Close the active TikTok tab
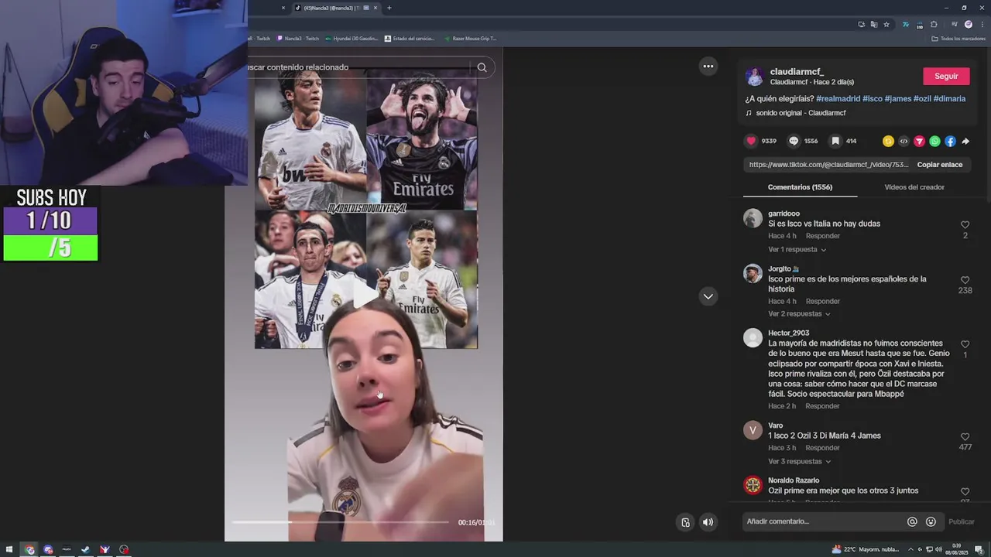The image size is (991, 557). pos(375,8)
